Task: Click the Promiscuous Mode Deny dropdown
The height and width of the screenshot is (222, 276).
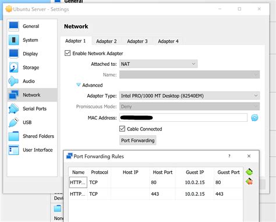Action: 189,107
